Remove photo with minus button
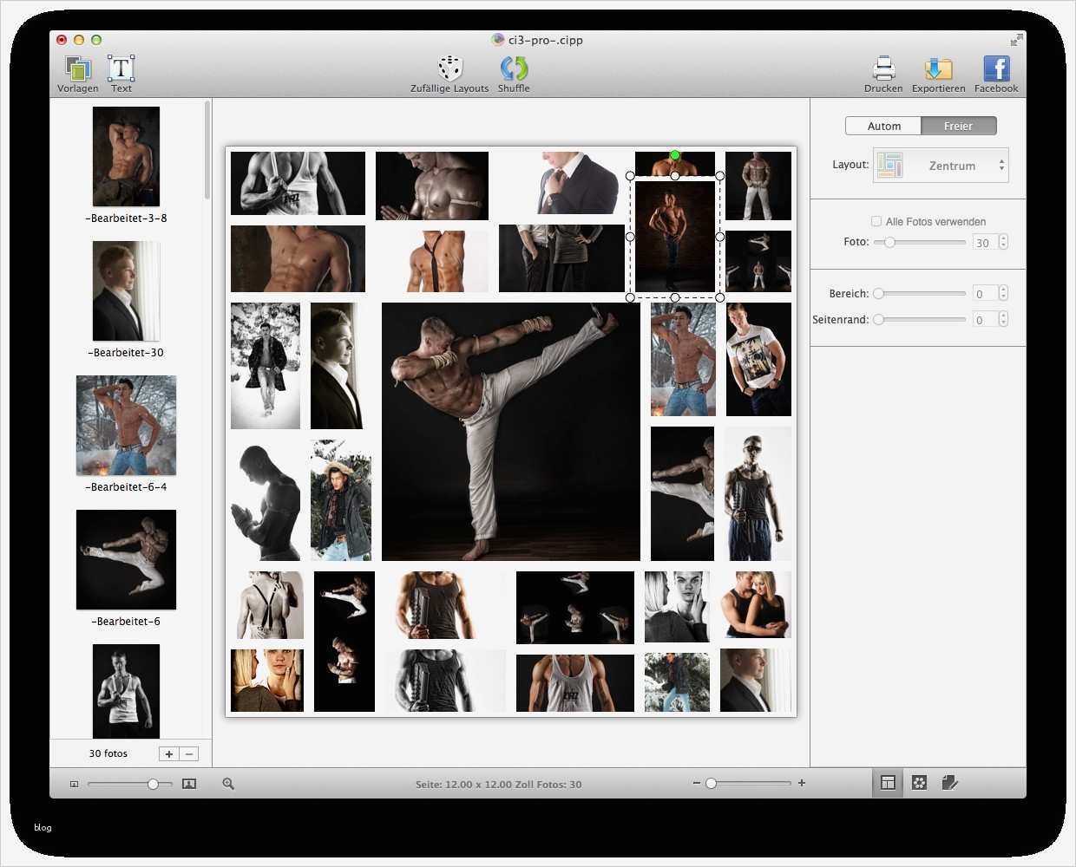Image resolution: width=1076 pixels, height=867 pixels. (x=188, y=753)
